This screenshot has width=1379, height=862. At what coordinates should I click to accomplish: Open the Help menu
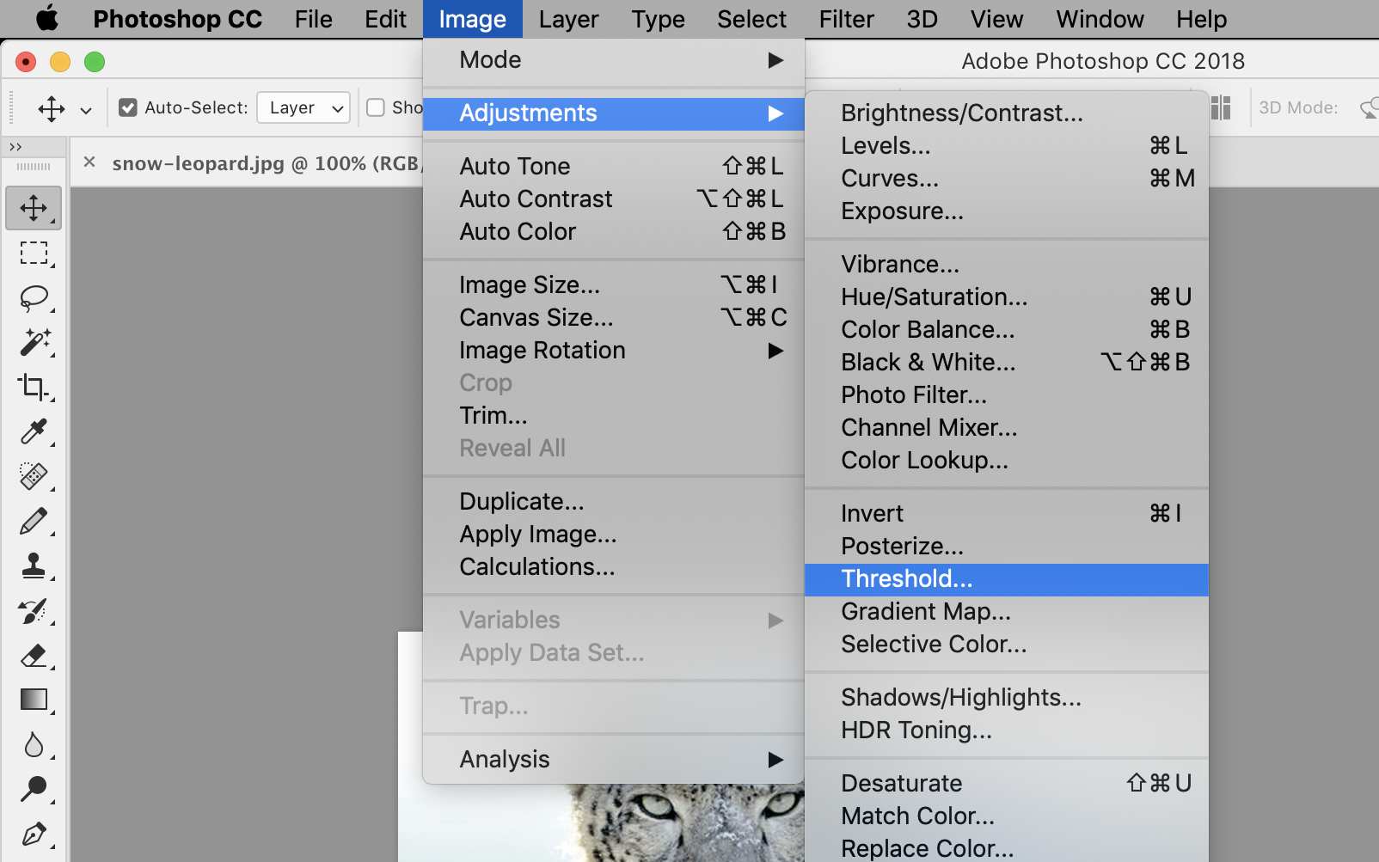(1201, 19)
